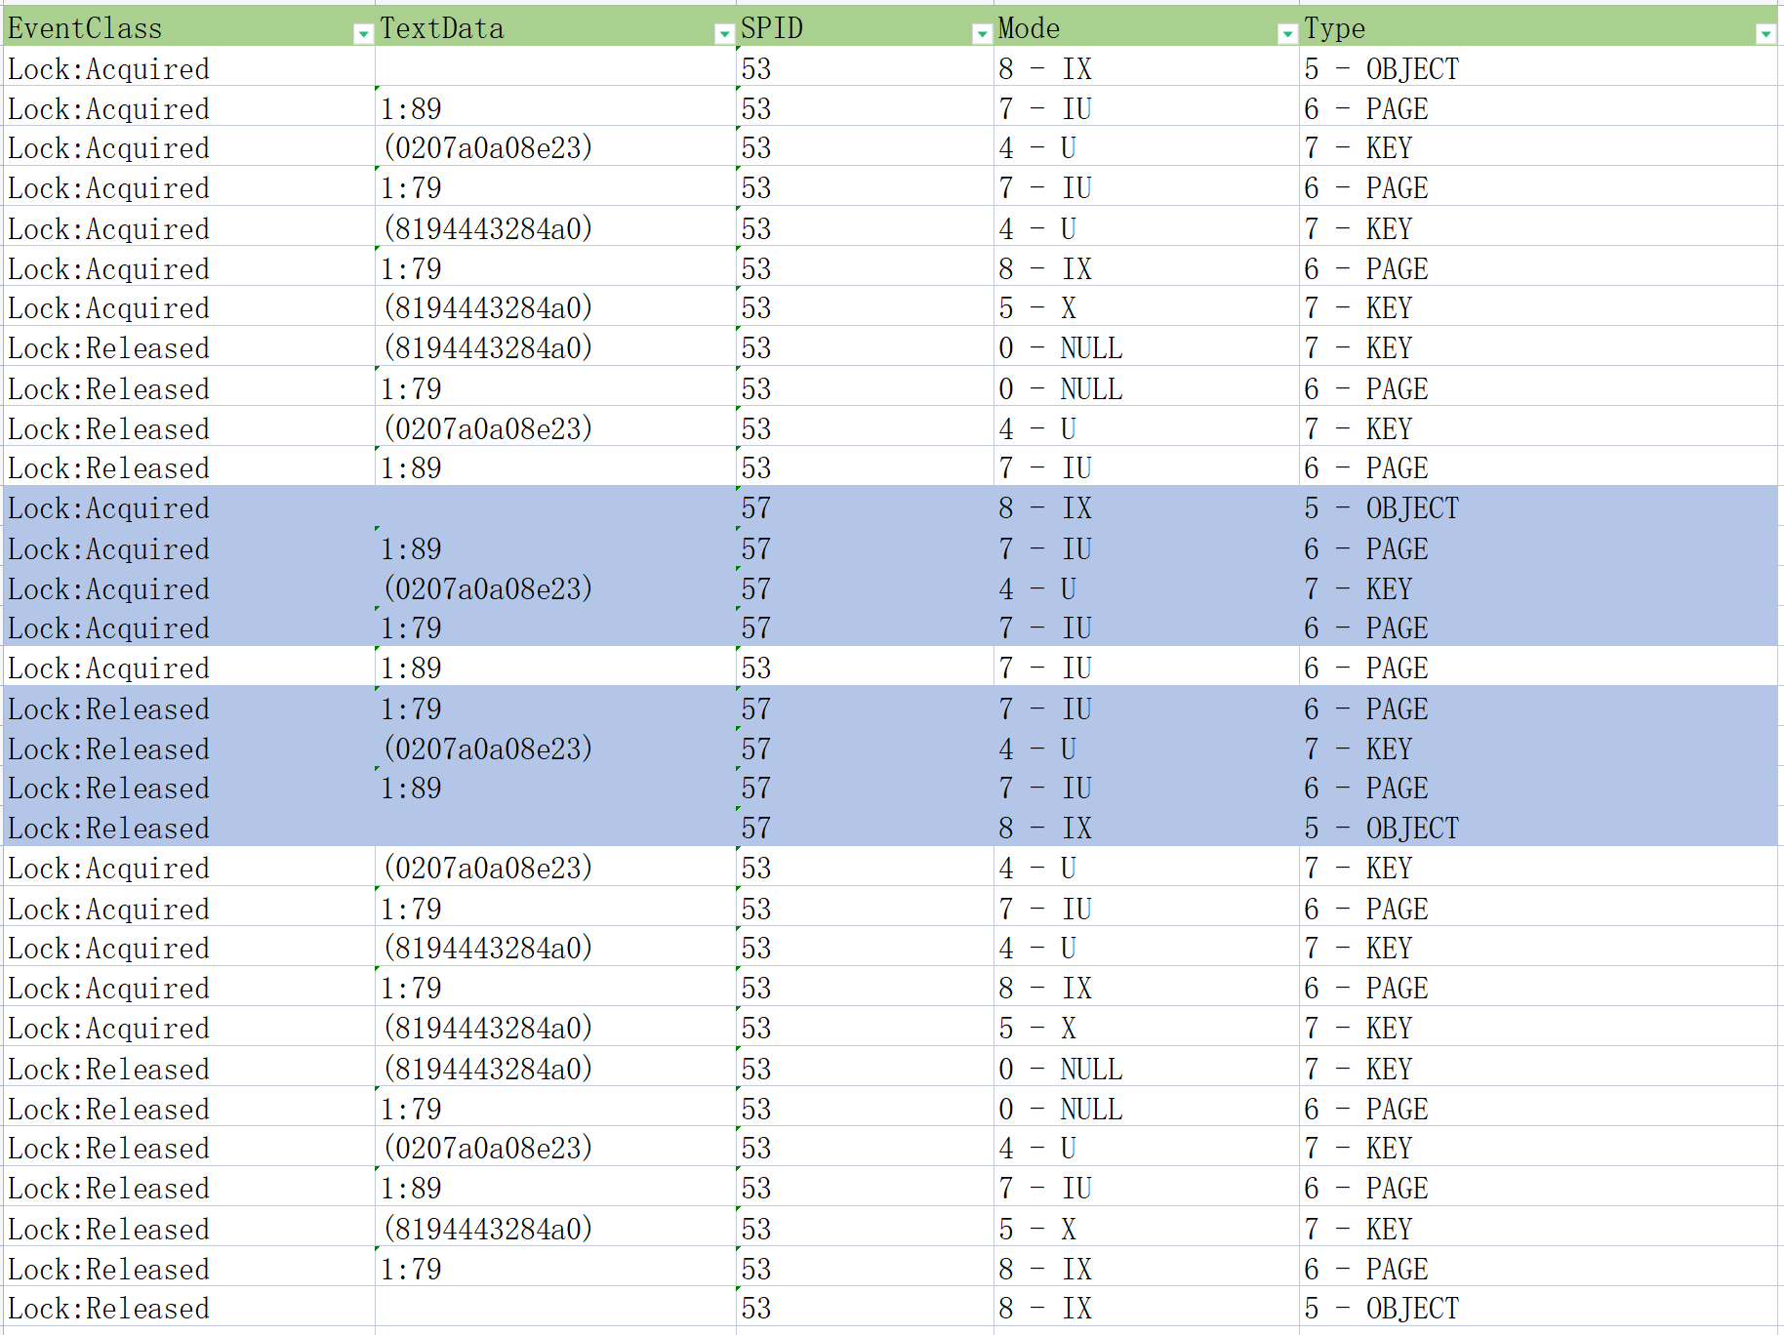The image size is (1784, 1335).
Task: Click '5 - X' in the Lock:Released row
Action: pos(1037,1230)
